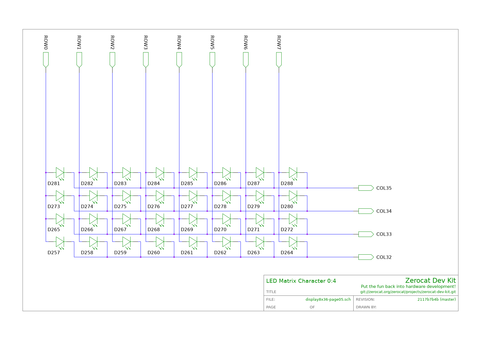Click the D258 reference designator label

pyautogui.click(x=87, y=253)
